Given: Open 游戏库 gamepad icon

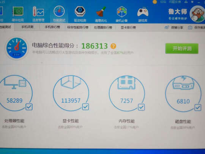Looking at the screenshot, I should point(143,14).
